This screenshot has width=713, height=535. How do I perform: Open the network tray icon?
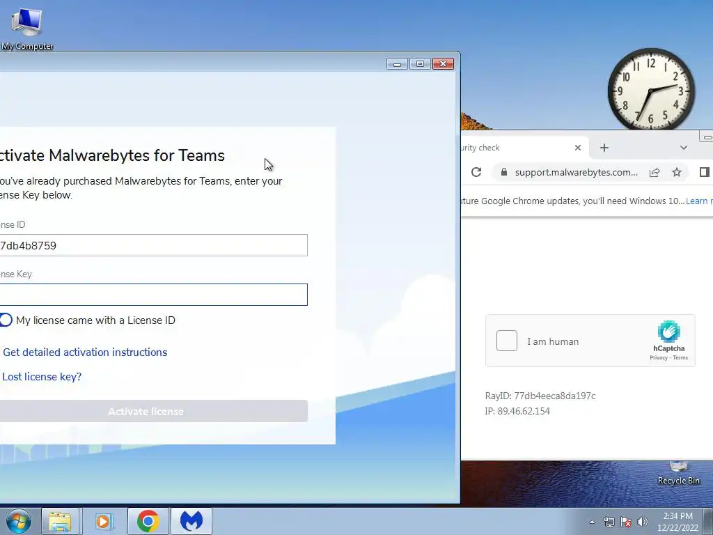pyautogui.click(x=609, y=522)
